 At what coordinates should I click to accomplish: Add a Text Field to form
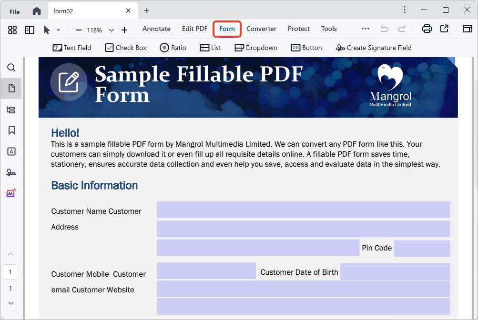point(71,48)
